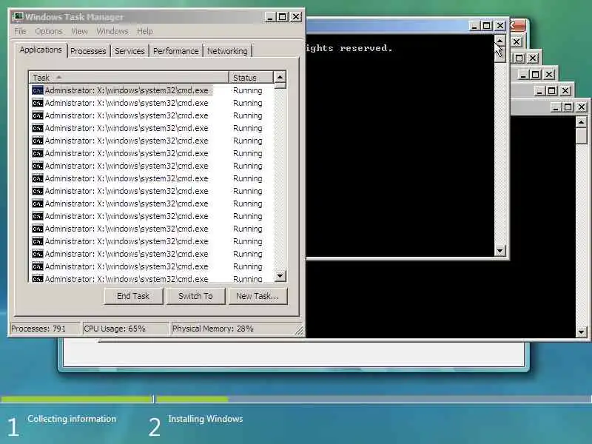Close the frontmost cmd window showing 'reserved.'
Image resolution: width=592 pixels, height=444 pixels.
pos(500,26)
